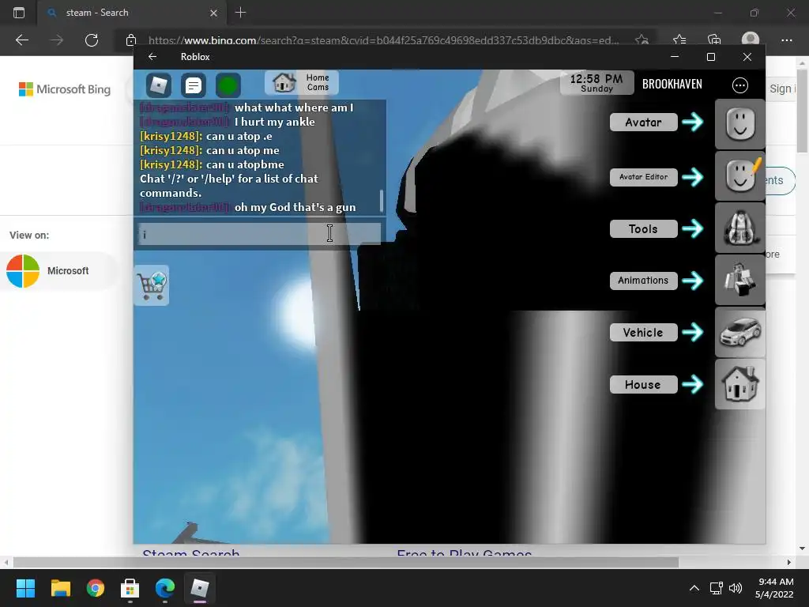Open the network icon in system tray
Screen dimensions: 809x607
[716, 588]
